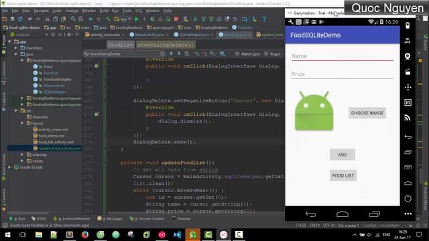Image resolution: width=429 pixels, height=241 pixels.
Task: Open File Explorer from taskbar
Action: (x=39, y=235)
